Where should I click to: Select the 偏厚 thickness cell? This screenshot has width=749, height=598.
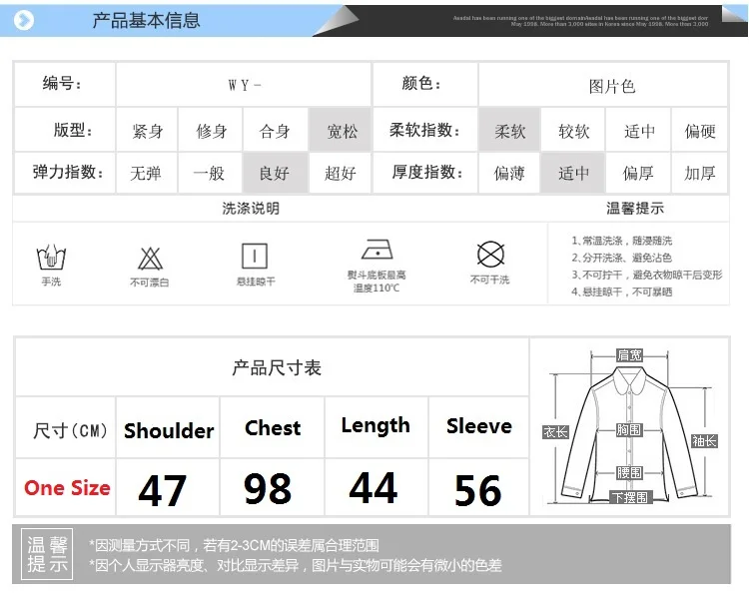639,173
